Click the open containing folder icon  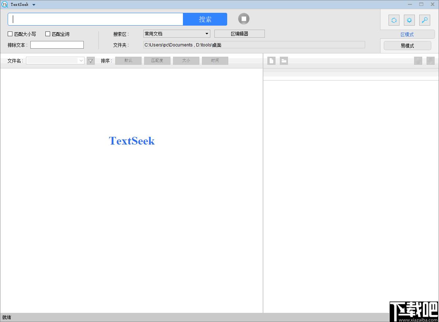point(284,61)
